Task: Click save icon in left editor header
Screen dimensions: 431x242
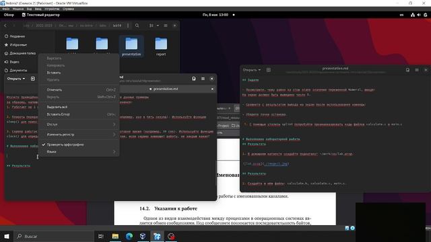Action: pyautogui.click(x=194, y=79)
